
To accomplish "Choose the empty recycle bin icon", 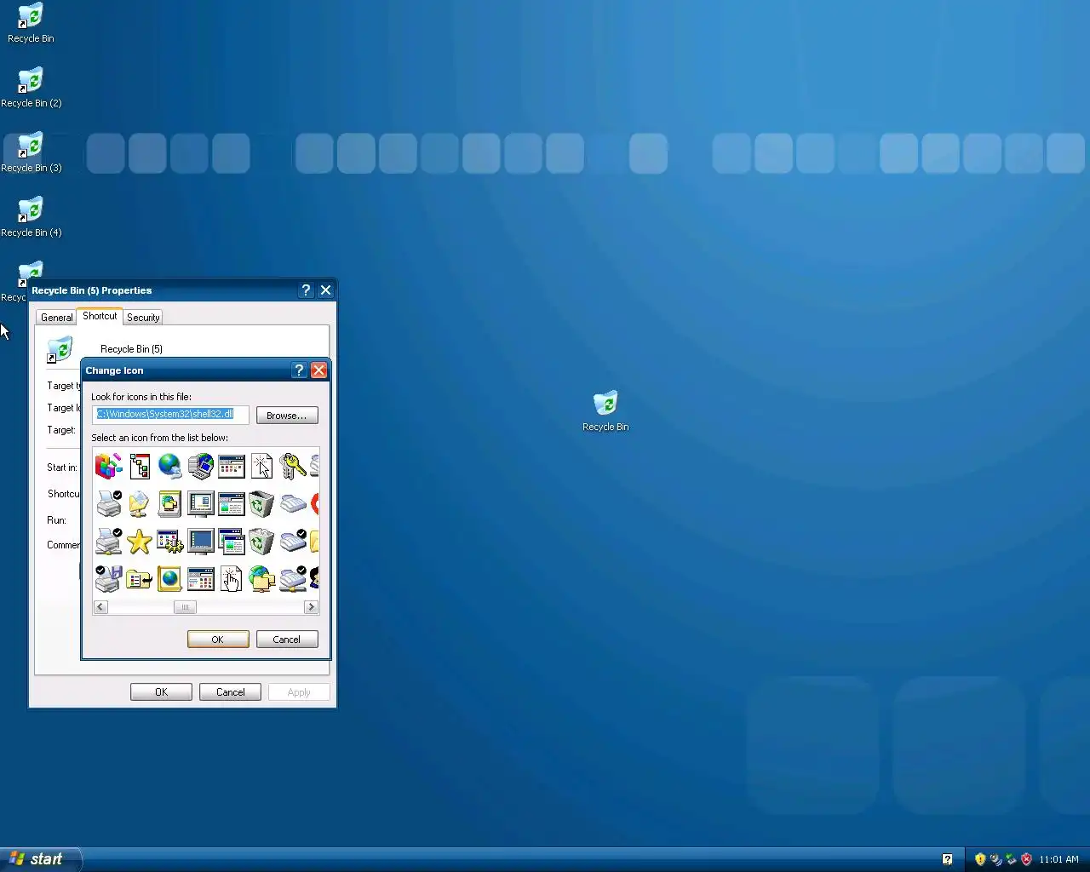I will [x=261, y=504].
